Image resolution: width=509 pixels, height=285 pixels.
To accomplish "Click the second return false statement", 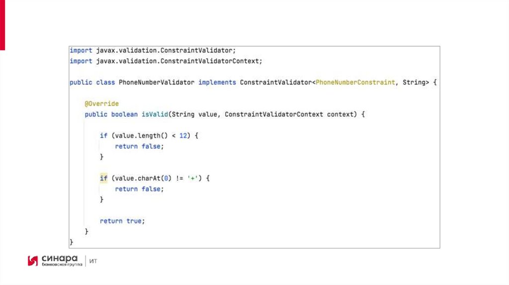I will [139, 189].
